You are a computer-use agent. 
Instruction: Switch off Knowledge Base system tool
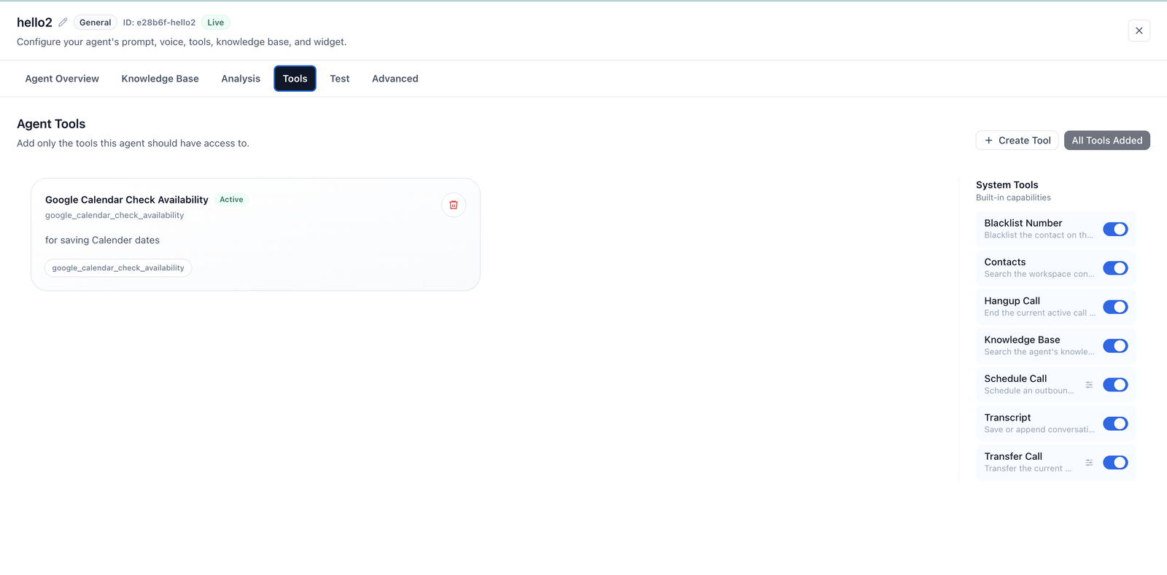pos(1115,346)
